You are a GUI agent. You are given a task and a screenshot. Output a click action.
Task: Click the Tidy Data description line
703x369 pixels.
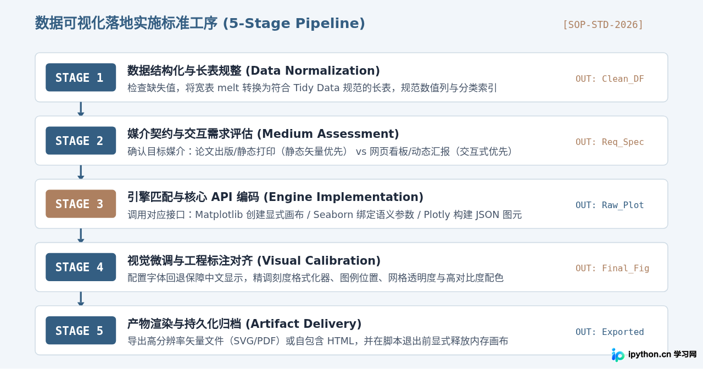(x=312, y=88)
